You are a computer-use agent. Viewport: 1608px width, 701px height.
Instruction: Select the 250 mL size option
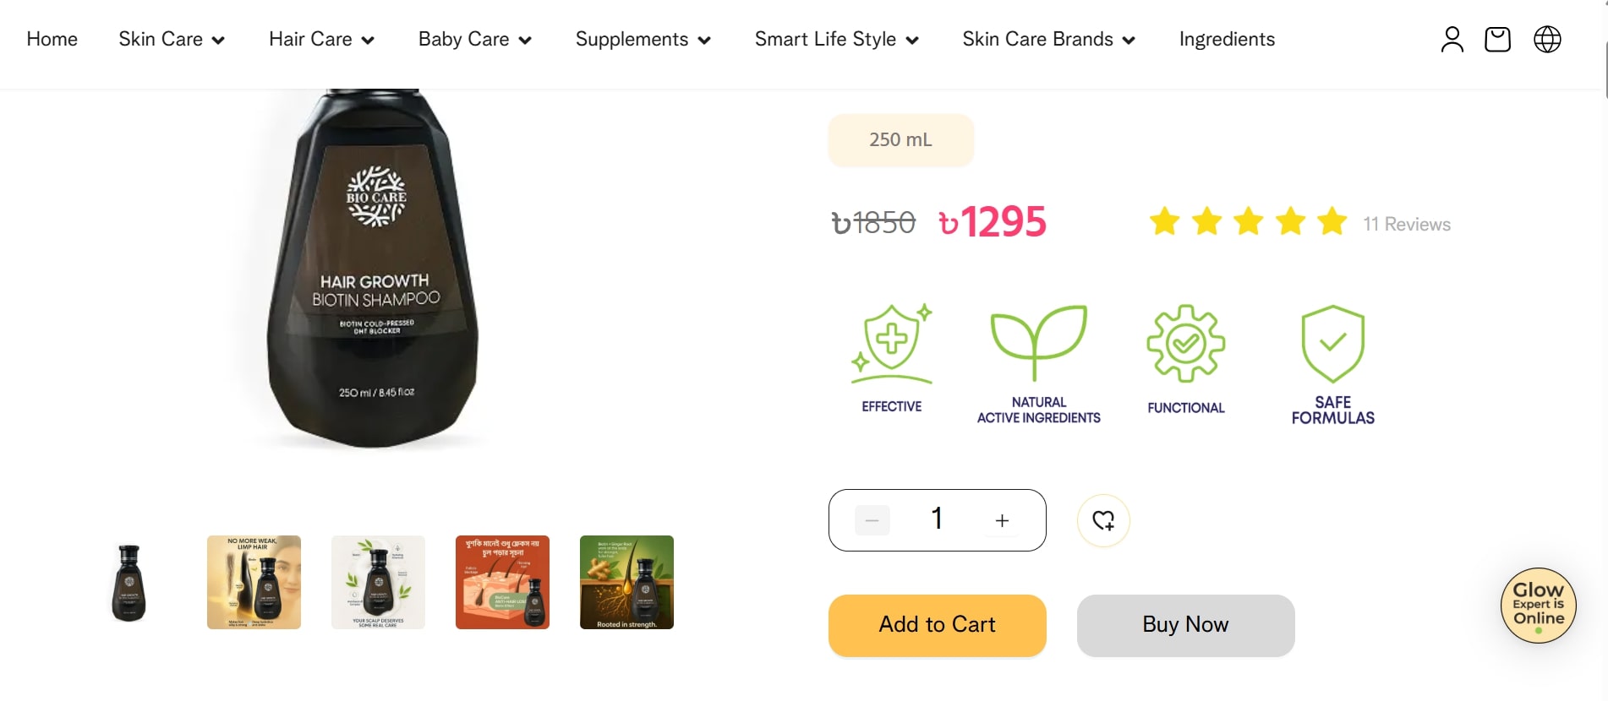[900, 140]
